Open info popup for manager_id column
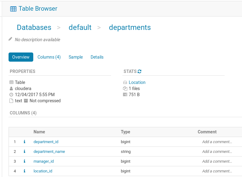242x177 pixels. [24, 161]
